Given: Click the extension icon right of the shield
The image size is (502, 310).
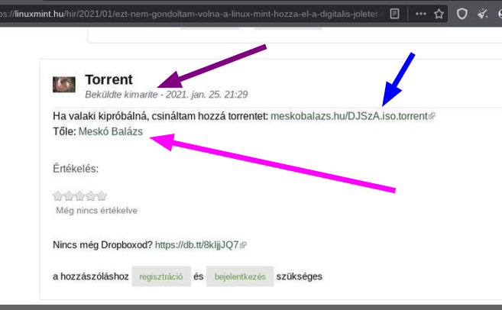Looking at the screenshot, I should [482, 14].
